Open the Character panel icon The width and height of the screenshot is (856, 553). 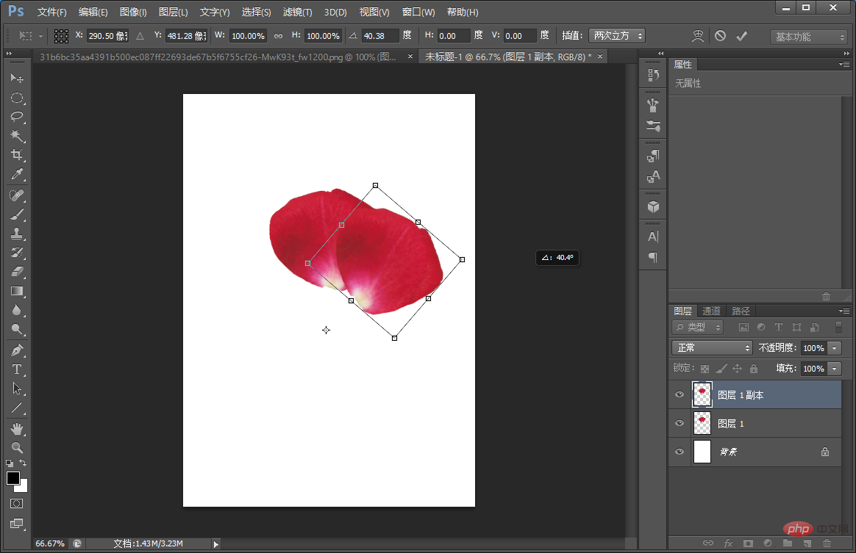[653, 236]
